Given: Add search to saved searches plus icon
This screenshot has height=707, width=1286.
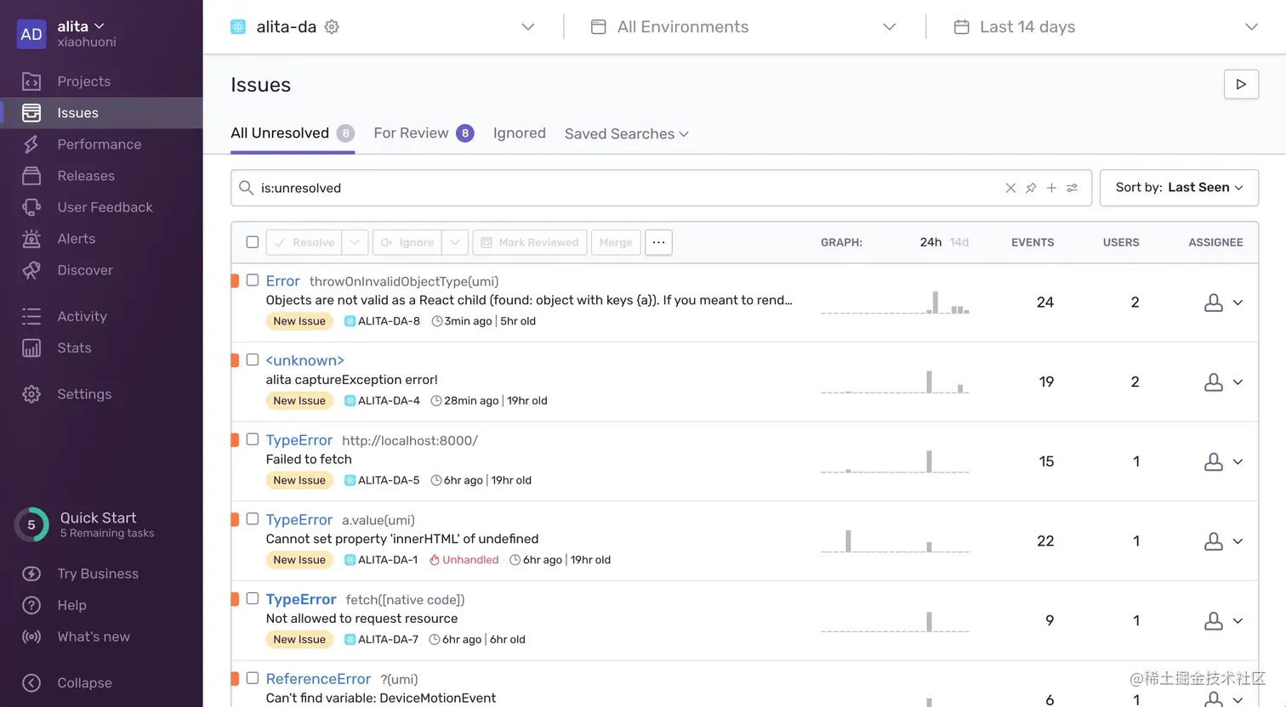Looking at the screenshot, I should tap(1051, 188).
